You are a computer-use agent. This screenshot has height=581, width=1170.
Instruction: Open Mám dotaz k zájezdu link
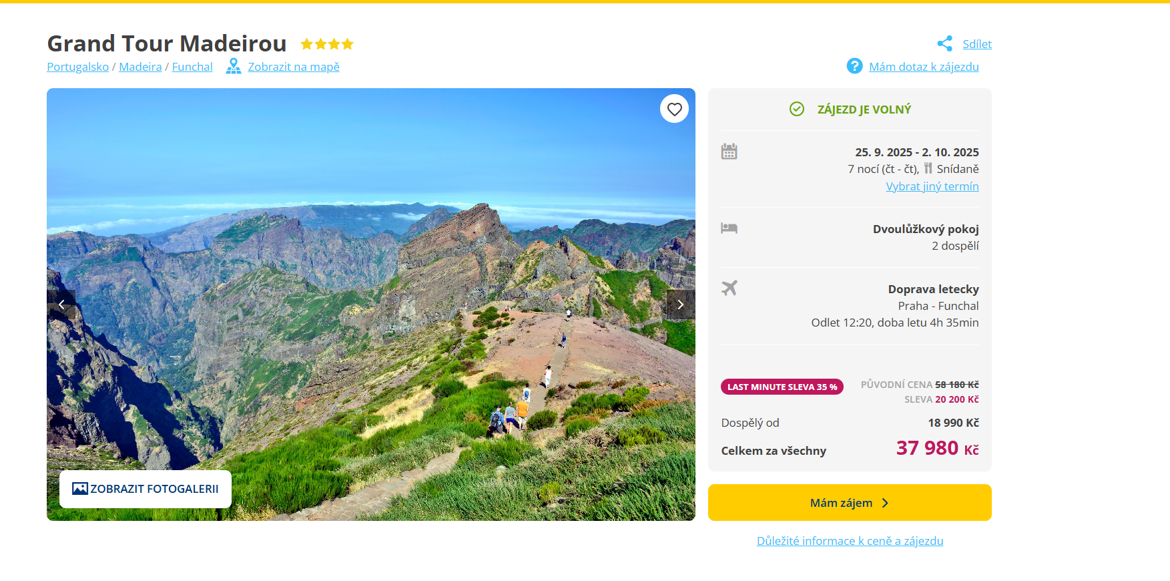[x=924, y=67]
